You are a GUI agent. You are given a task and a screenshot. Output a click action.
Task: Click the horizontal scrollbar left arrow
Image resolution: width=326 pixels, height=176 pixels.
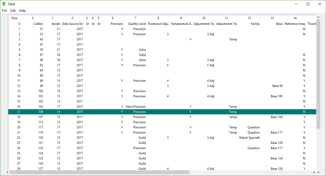click(8, 172)
